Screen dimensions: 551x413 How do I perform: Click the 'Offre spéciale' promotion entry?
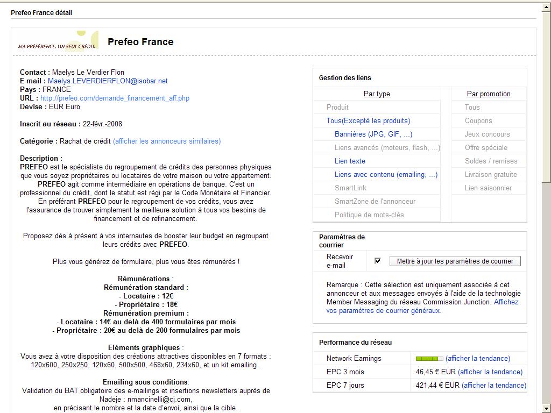(x=486, y=148)
